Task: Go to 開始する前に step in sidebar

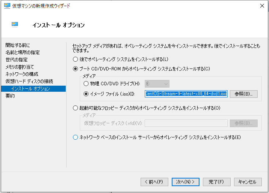Action: click(17, 45)
